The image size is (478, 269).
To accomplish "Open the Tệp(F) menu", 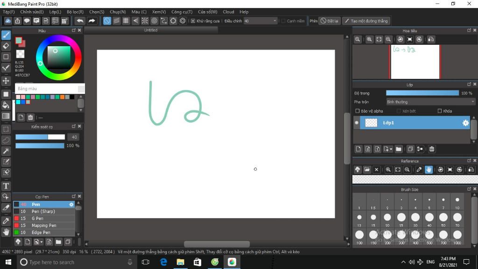I will 9,12.
